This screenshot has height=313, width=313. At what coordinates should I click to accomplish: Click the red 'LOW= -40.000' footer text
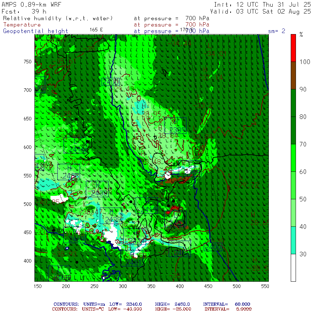pyautogui.click(x=125, y=309)
